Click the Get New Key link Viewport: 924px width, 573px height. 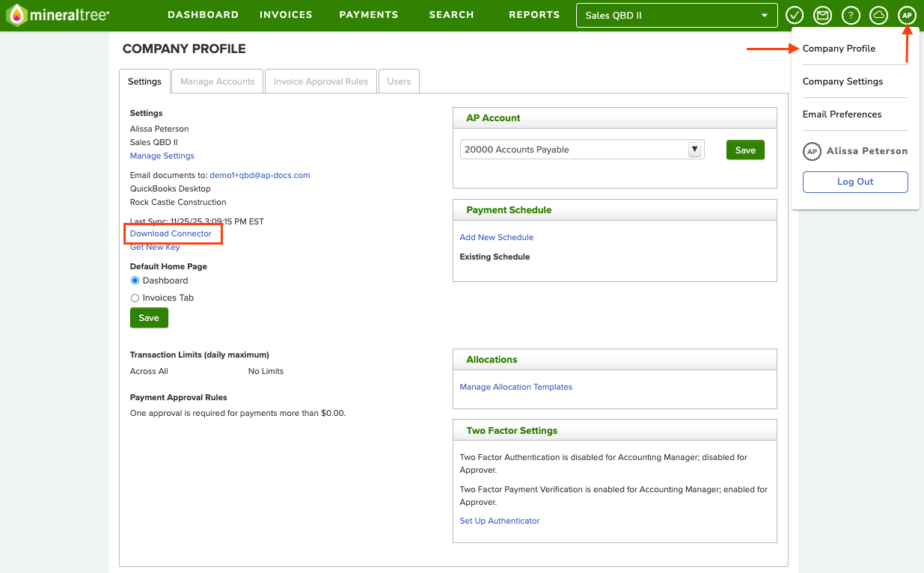155,247
